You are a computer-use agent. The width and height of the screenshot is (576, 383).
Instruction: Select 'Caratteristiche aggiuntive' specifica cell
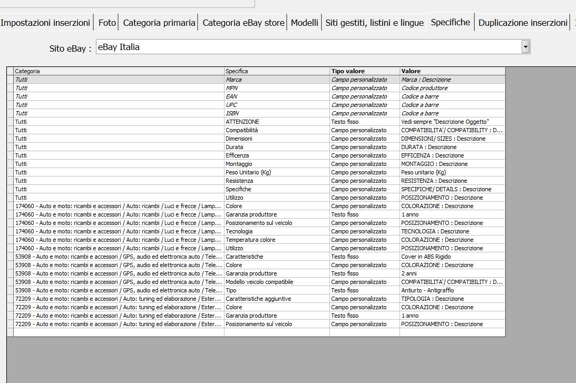[277, 299]
